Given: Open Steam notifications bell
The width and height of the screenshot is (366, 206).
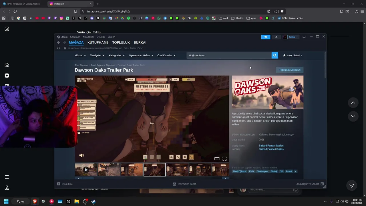Looking at the screenshot, I should pyautogui.click(x=276, y=37).
